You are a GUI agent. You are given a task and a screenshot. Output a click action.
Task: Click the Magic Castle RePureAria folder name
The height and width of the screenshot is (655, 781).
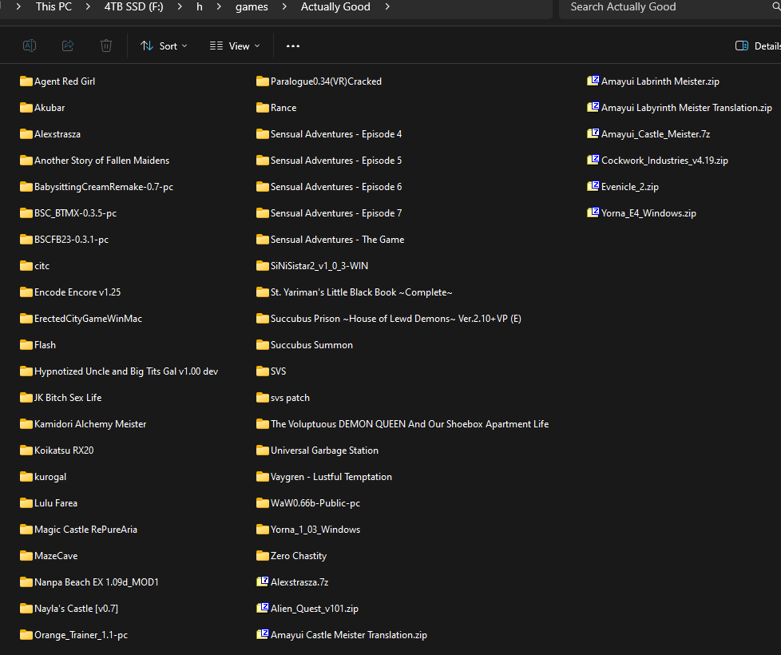point(85,530)
